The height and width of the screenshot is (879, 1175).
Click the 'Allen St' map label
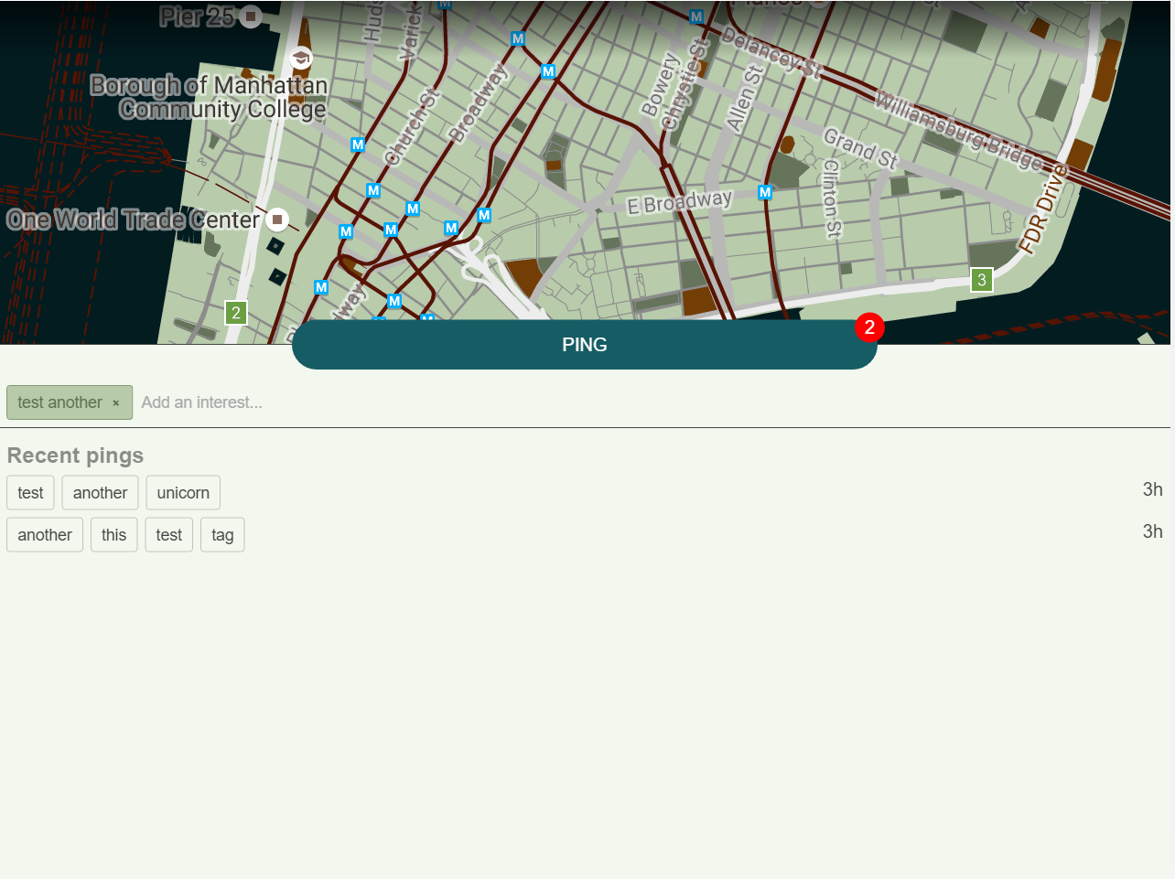744,98
